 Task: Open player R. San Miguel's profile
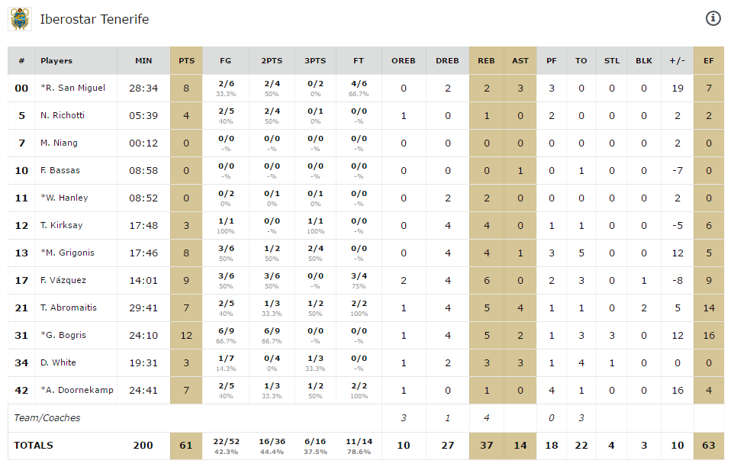pyautogui.click(x=75, y=88)
